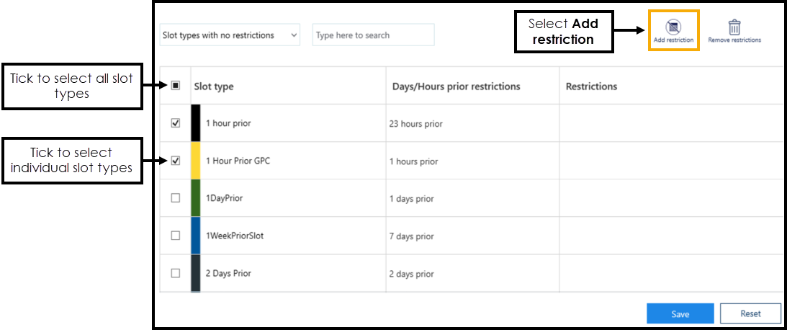Untick the 1 Hour Prior GPC checkbox
The image size is (787, 330).
tap(176, 161)
